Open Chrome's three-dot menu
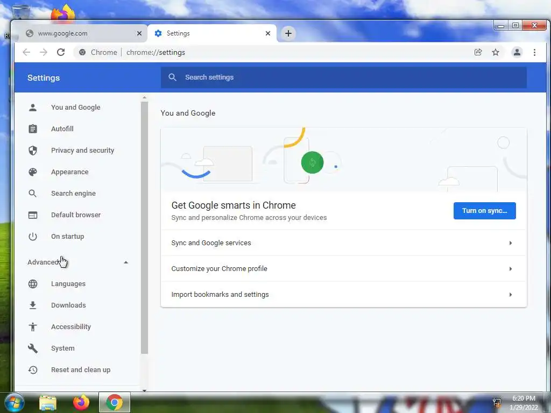The height and width of the screenshot is (413, 551). pos(534,52)
